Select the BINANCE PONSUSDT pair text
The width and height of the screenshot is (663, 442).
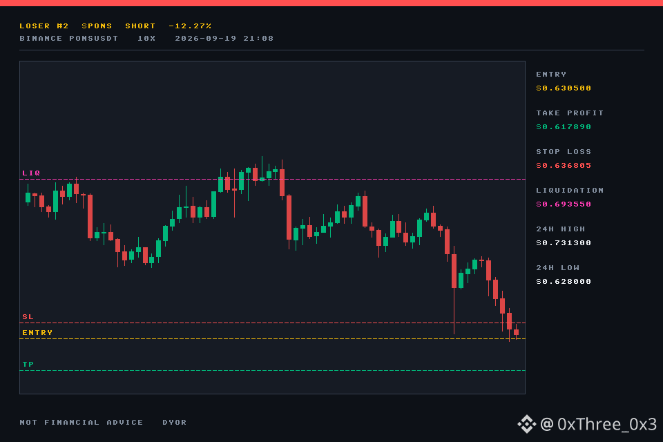(69, 39)
